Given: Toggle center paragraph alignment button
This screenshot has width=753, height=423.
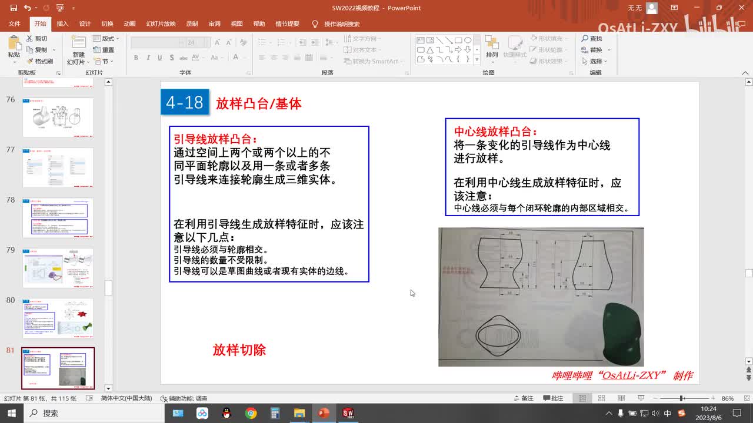Looking at the screenshot, I should coord(274,58).
